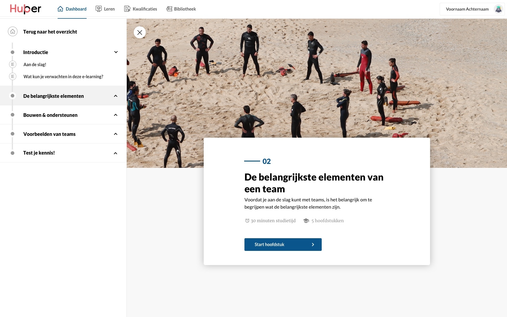The height and width of the screenshot is (317, 507).
Task: Click the user avatar picture
Action: pyautogui.click(x=499, y=9)
